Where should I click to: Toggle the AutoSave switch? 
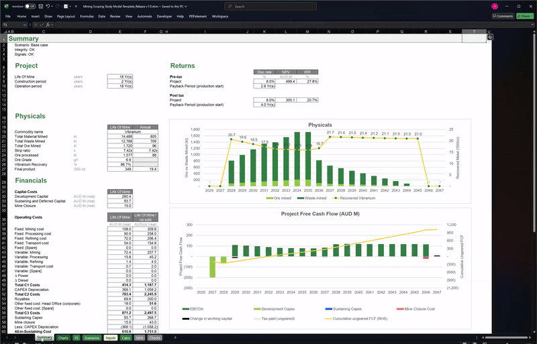pyautogui.click(x=30, y=6)
